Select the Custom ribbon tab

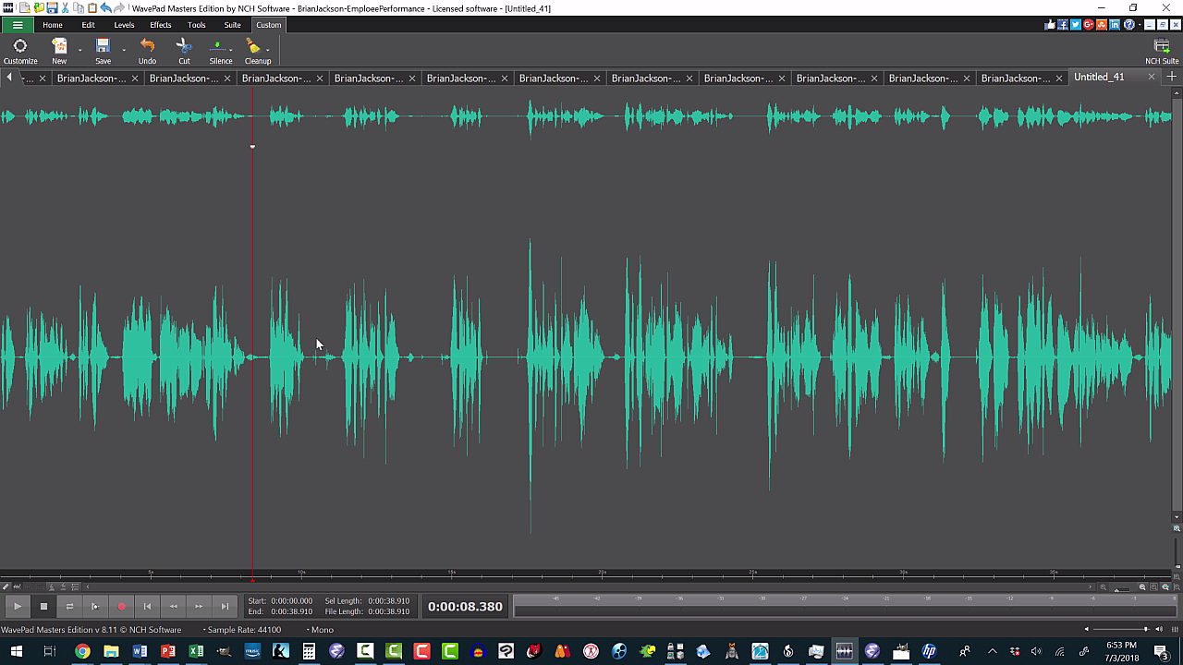pyautogui.click(x=269, y=25)
